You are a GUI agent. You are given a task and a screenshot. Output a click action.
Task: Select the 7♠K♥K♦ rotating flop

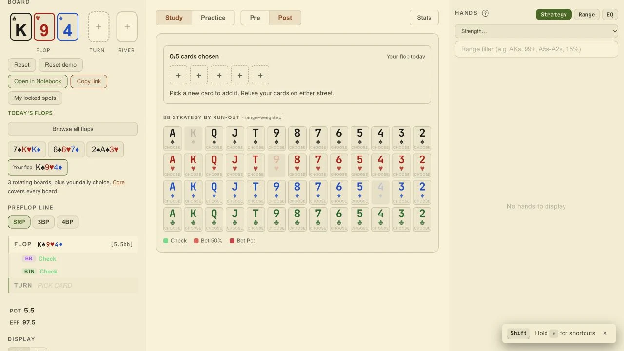pos(27,150)
